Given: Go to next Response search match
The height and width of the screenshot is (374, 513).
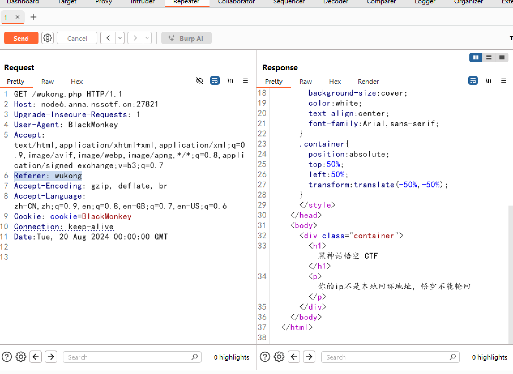Looking at the screenshot, I should pyautogui.click(x=309, y=357).
